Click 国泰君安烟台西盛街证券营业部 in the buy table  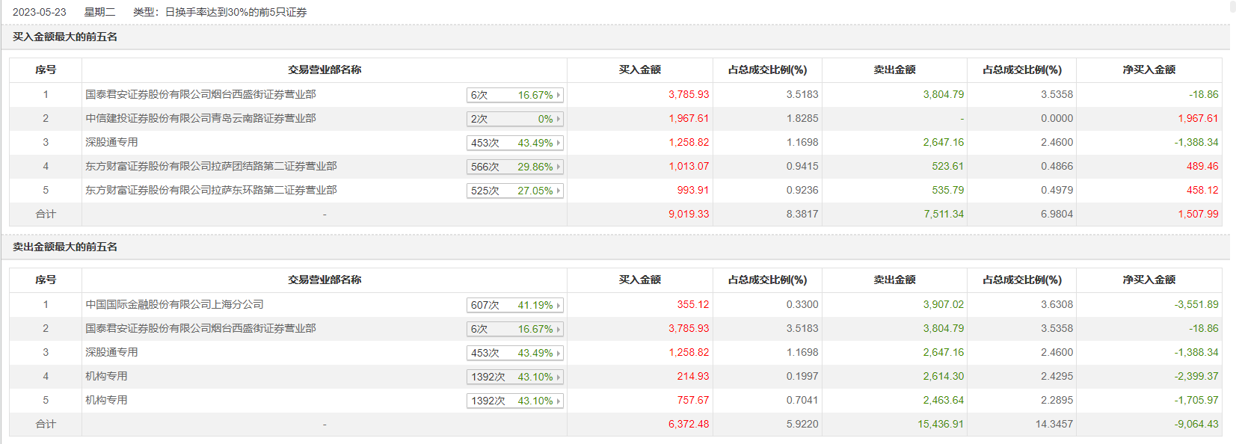point(200,94)
